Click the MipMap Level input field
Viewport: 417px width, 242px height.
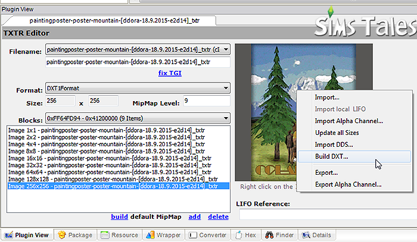(206, 101)
